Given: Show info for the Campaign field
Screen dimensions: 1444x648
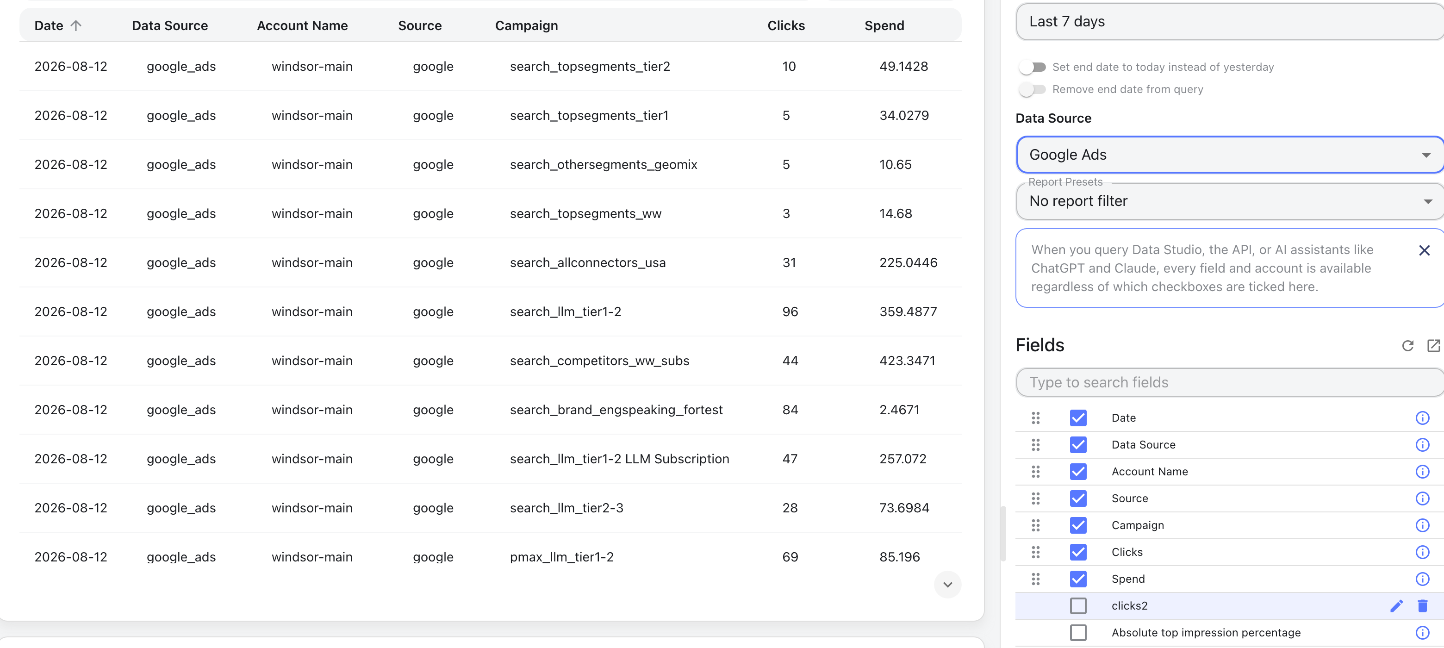Looking at the screenshot, I should point(1422,525).
